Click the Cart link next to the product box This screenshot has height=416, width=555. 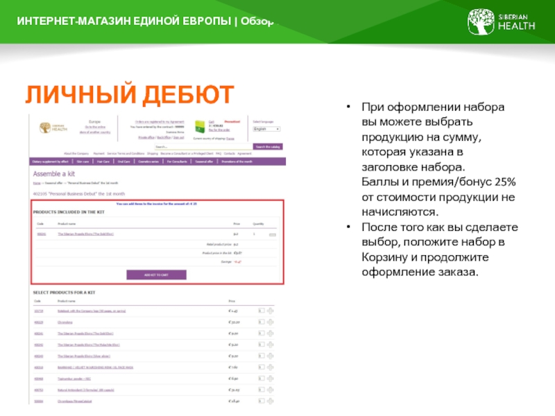(x=212, y=122)
